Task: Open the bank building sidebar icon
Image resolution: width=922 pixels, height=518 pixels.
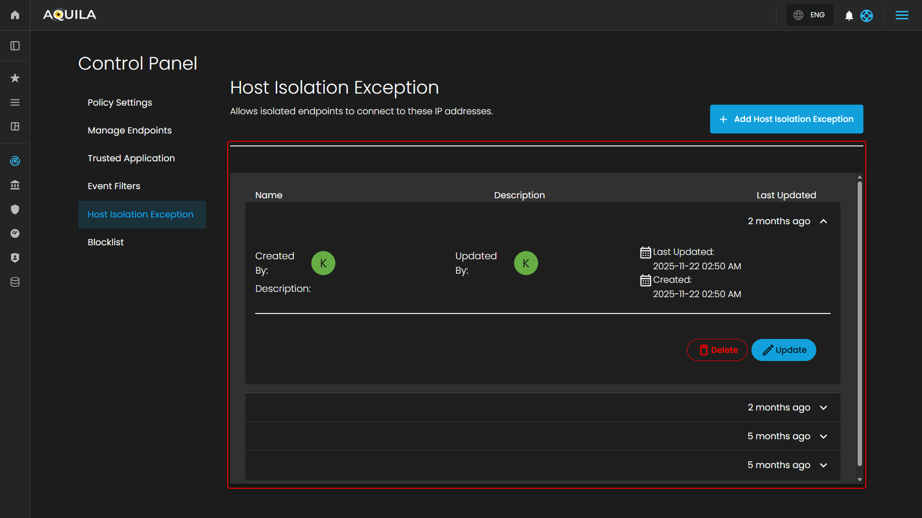Action: (x=15, y=185)
